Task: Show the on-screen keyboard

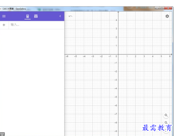Action: 2,134
